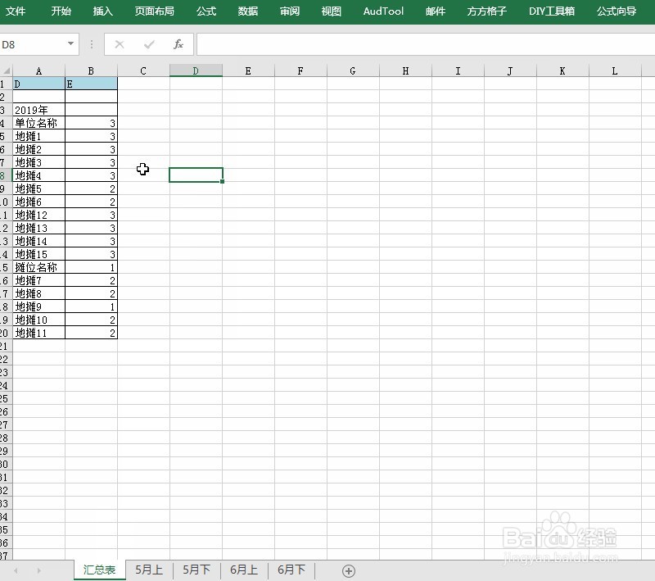Select column I header
The height and width of the screenshot is (581, 655).
[458, 70]
